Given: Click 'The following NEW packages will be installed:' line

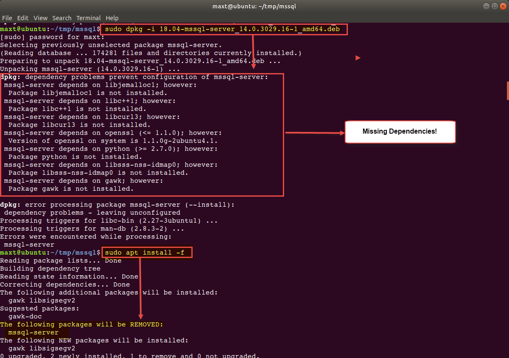Looking at the screenshot, I should 94,340.
